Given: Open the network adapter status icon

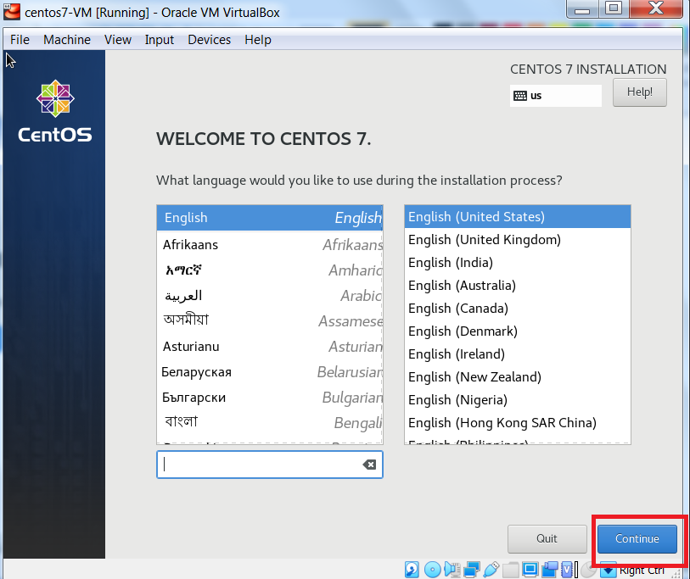Looking at the screenshot, I should click(472, 569).
